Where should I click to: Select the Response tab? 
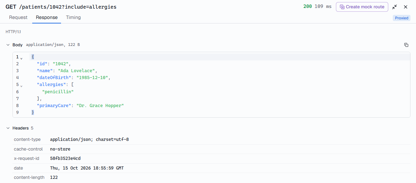coord(47,17)
